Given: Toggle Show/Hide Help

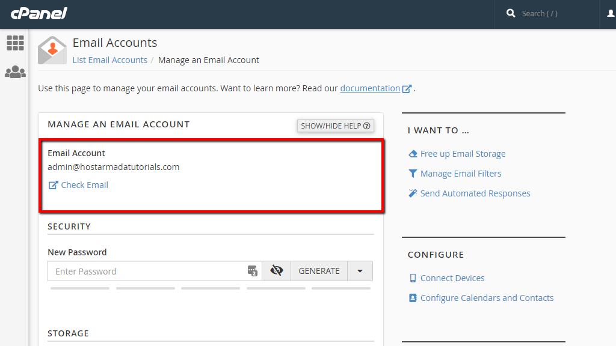Looking at the screenshot, I should pos(336,126).
